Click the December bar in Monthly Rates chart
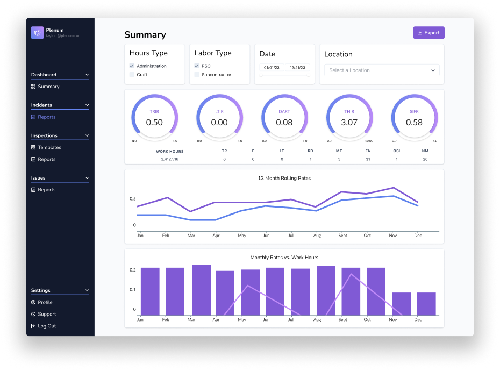The image size is (500, 371). click(x=427, y=304)
